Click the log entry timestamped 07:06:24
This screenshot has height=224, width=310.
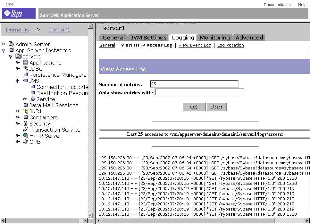click(204, 158)
